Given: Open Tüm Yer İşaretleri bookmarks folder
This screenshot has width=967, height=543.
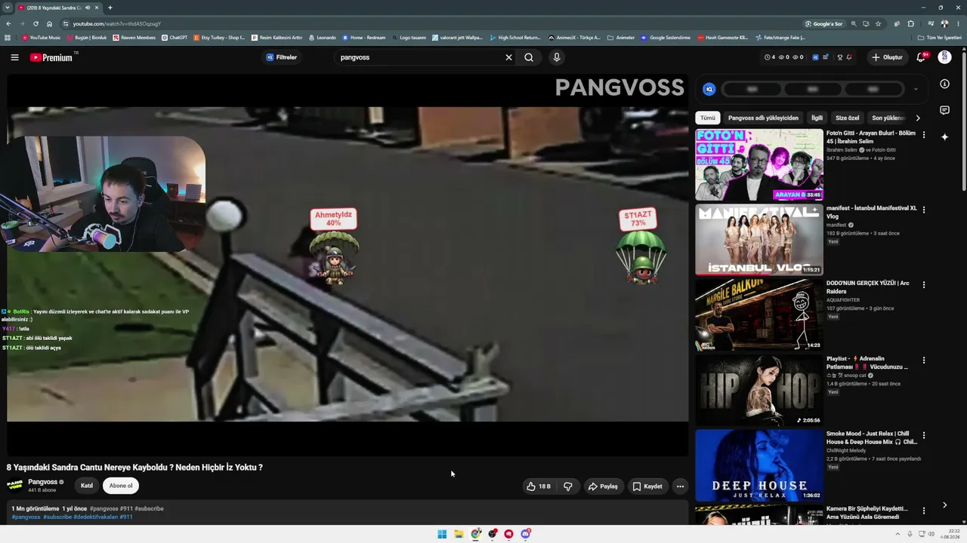Looking at the screenshot, I should 940,37.
